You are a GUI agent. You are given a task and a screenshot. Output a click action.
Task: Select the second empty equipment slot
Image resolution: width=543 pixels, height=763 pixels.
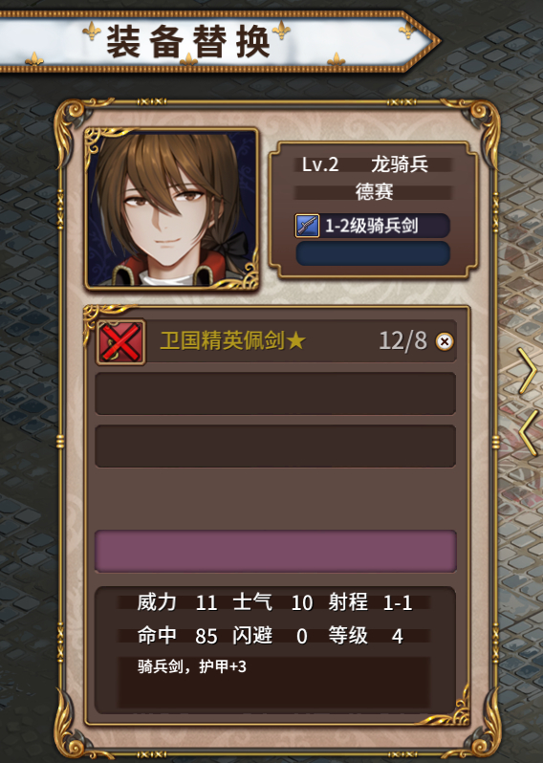[x=275, y=394]
